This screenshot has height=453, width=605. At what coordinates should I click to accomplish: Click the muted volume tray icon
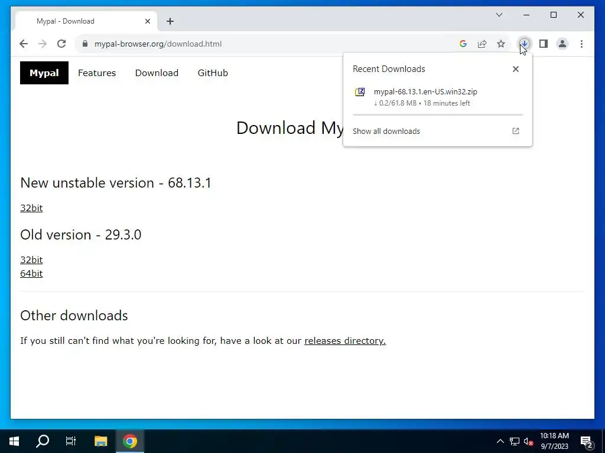(x=529, y=441)
